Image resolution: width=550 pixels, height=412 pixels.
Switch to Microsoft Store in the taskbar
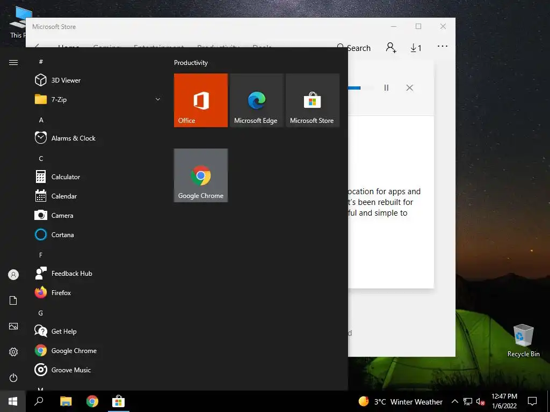118,401
